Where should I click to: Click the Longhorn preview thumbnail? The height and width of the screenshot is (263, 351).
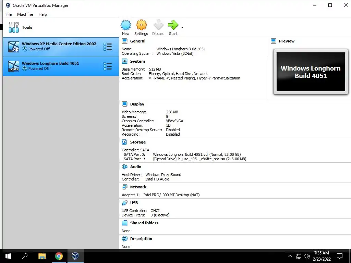click(311, 72)
